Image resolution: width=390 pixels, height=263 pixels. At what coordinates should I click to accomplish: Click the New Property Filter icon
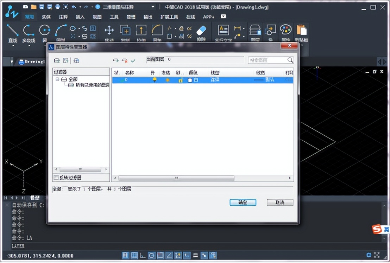tap(57, 60)
